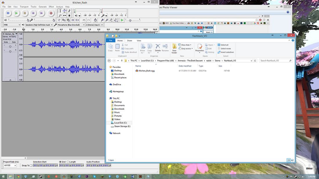Image resolution: width=319 pixels, height=179 pixels.
Task: Select the End radio button
Action: tap(60, 162)
